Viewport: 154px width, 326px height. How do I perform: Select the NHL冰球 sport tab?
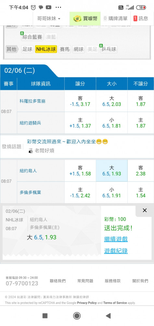(x=46, y=49)
